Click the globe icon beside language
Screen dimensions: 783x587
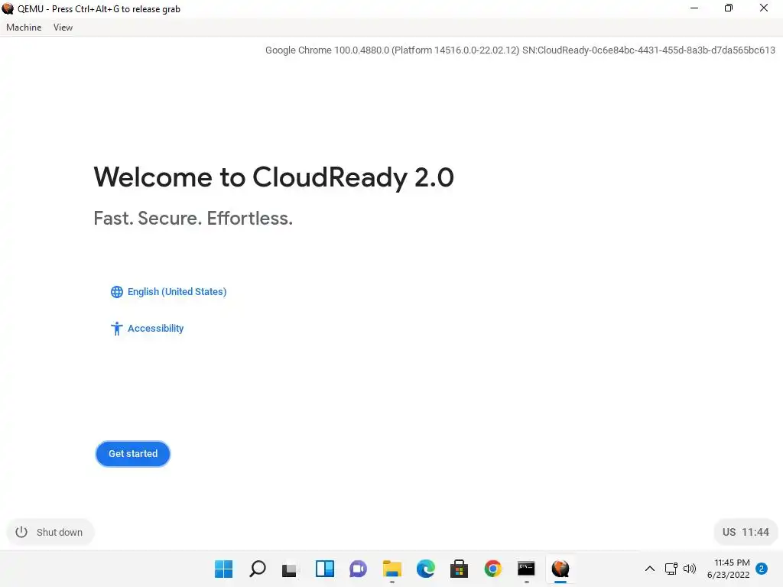click(117, 292)
